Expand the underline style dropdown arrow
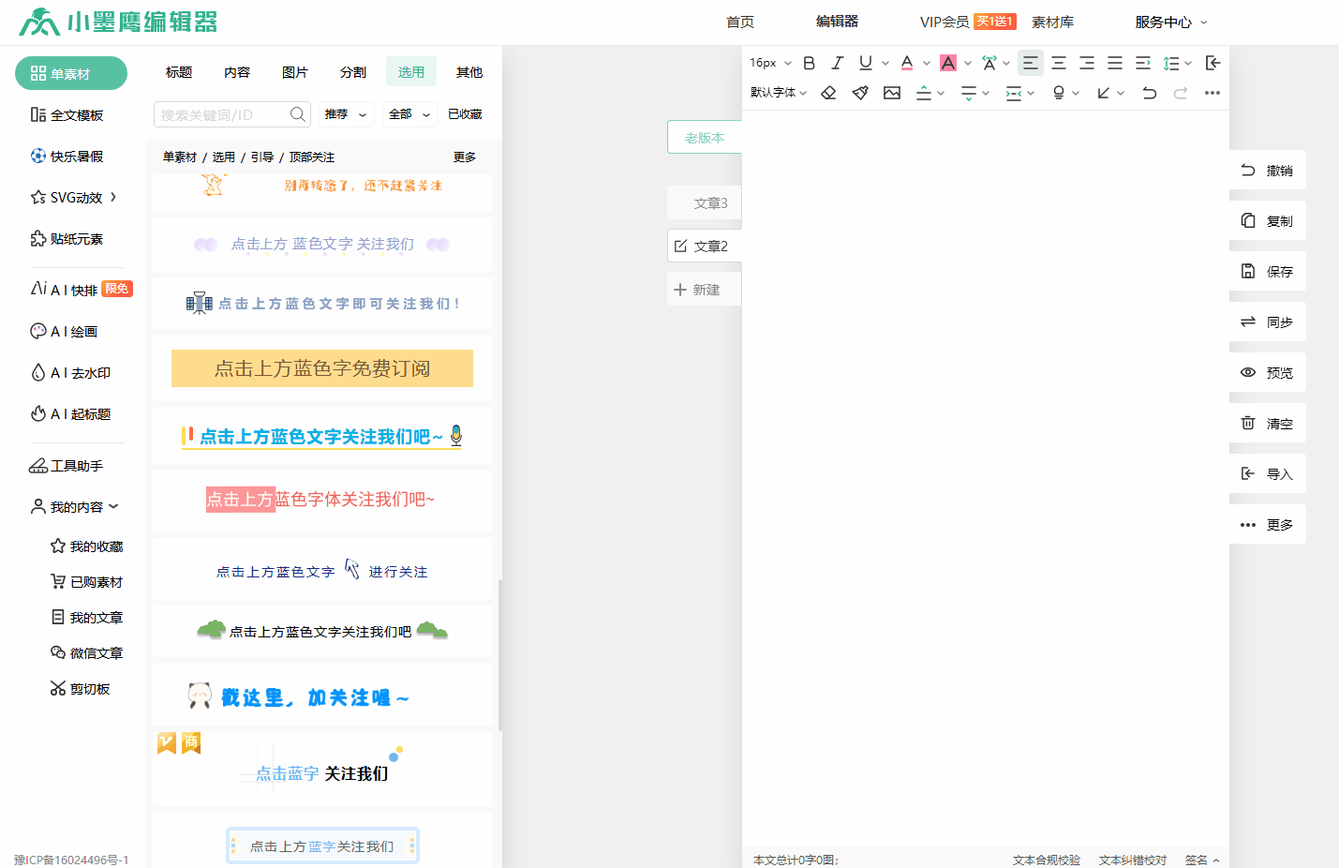 pos(885,64)
